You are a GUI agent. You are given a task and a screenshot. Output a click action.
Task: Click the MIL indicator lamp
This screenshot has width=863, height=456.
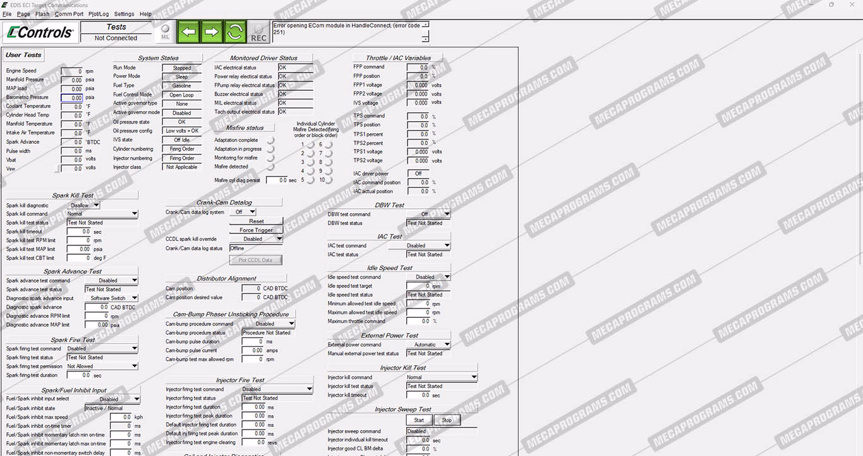[165, 31]
